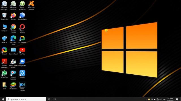Click the battery icon in system tray
This screenshot has height=101, width=181.
coord(155,99)
